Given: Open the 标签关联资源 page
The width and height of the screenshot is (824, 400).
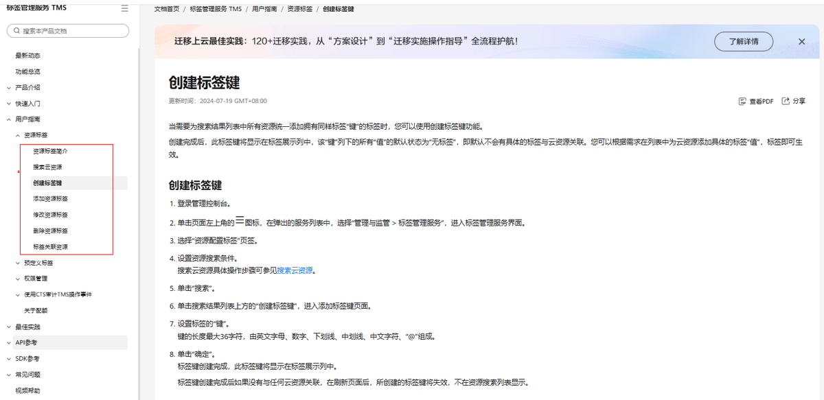Looking at the screenshot, I should point(51,246).
